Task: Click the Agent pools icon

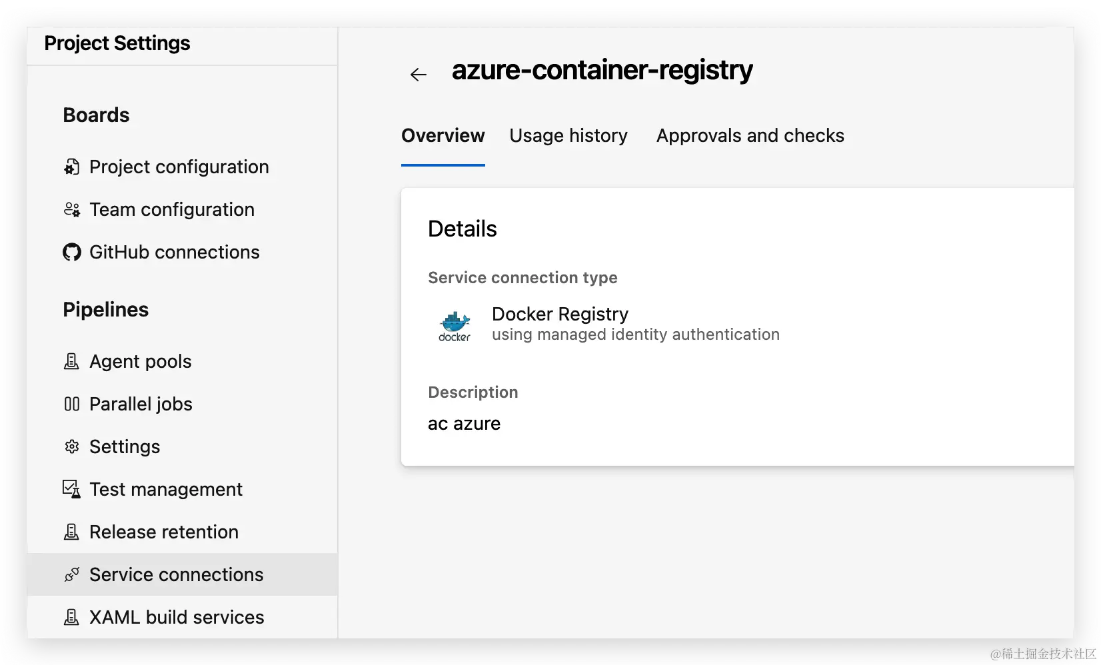Action: point(71,361)
